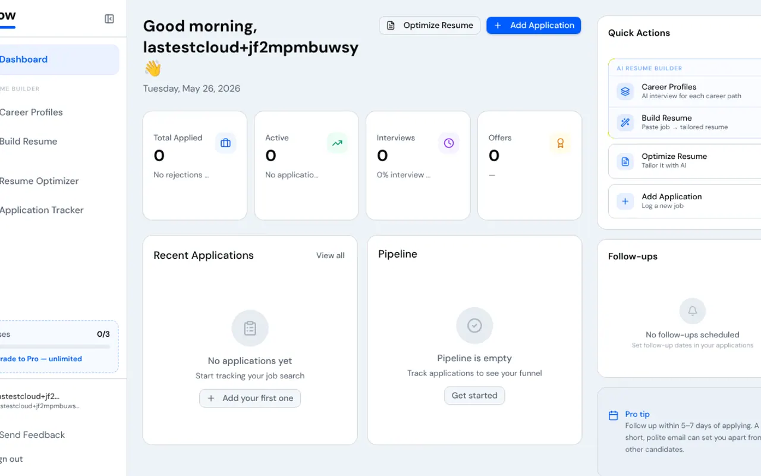Sign out from the sidebar

point(12,459)
